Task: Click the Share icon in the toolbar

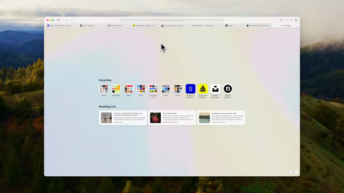Action: (286, 20)
